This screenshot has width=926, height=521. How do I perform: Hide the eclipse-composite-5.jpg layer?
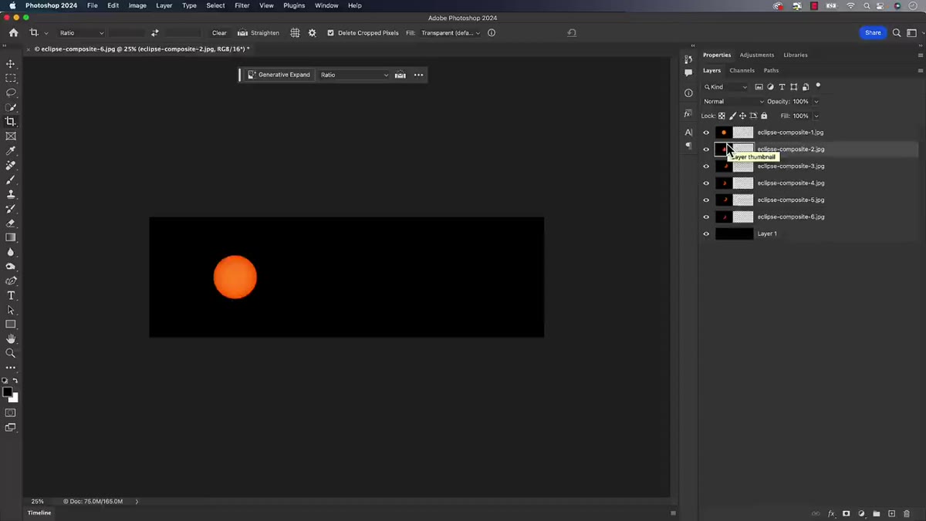[706, 200]
